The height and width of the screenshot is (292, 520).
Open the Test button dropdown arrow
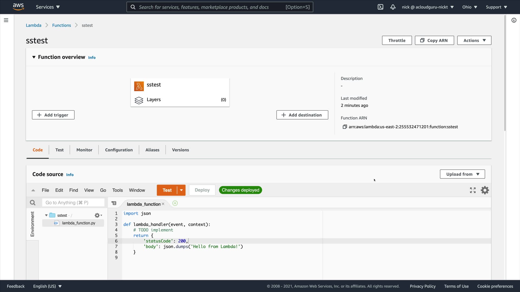[x=181, y=190]
